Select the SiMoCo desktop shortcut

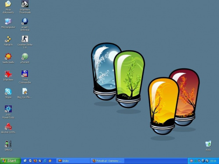click(x=8, y=146)
